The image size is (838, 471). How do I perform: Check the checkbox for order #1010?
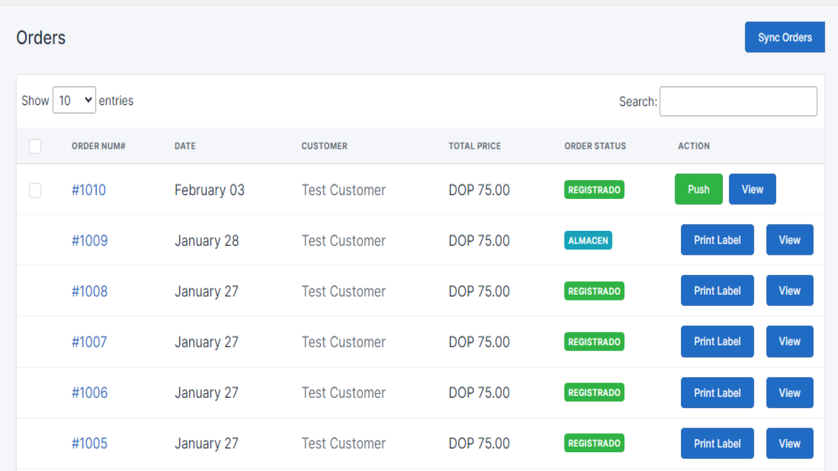pyautogui.click(x=35, y=190)
